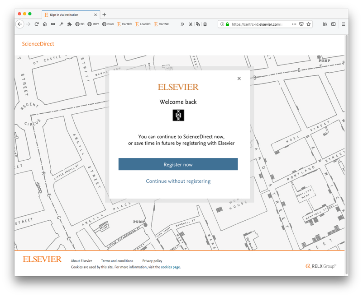Click the private mask icon in toolbar
Screen dimensions: 363x297
point(53,24)
